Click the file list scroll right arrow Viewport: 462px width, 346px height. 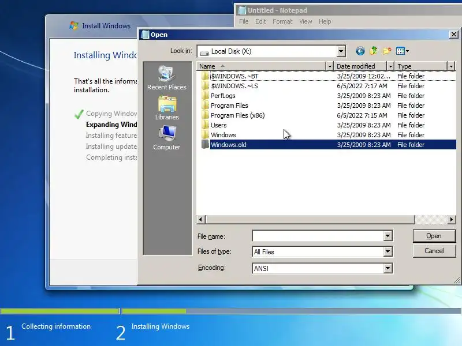coord(451,220)
